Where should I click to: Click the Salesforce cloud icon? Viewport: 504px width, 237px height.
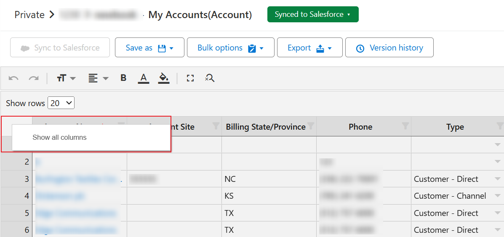click(25, 48)
